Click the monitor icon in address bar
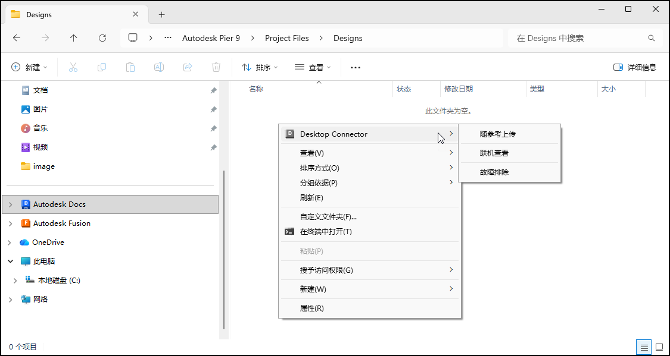This screenshot has width=670, height=356. (133, 38)
